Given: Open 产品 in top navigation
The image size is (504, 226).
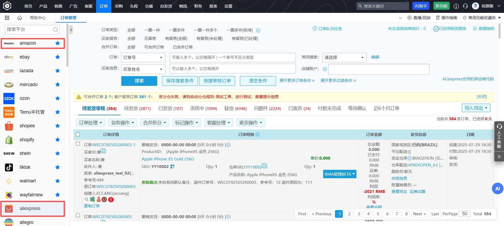Looking at the screenshot, I should coord(43,6).
